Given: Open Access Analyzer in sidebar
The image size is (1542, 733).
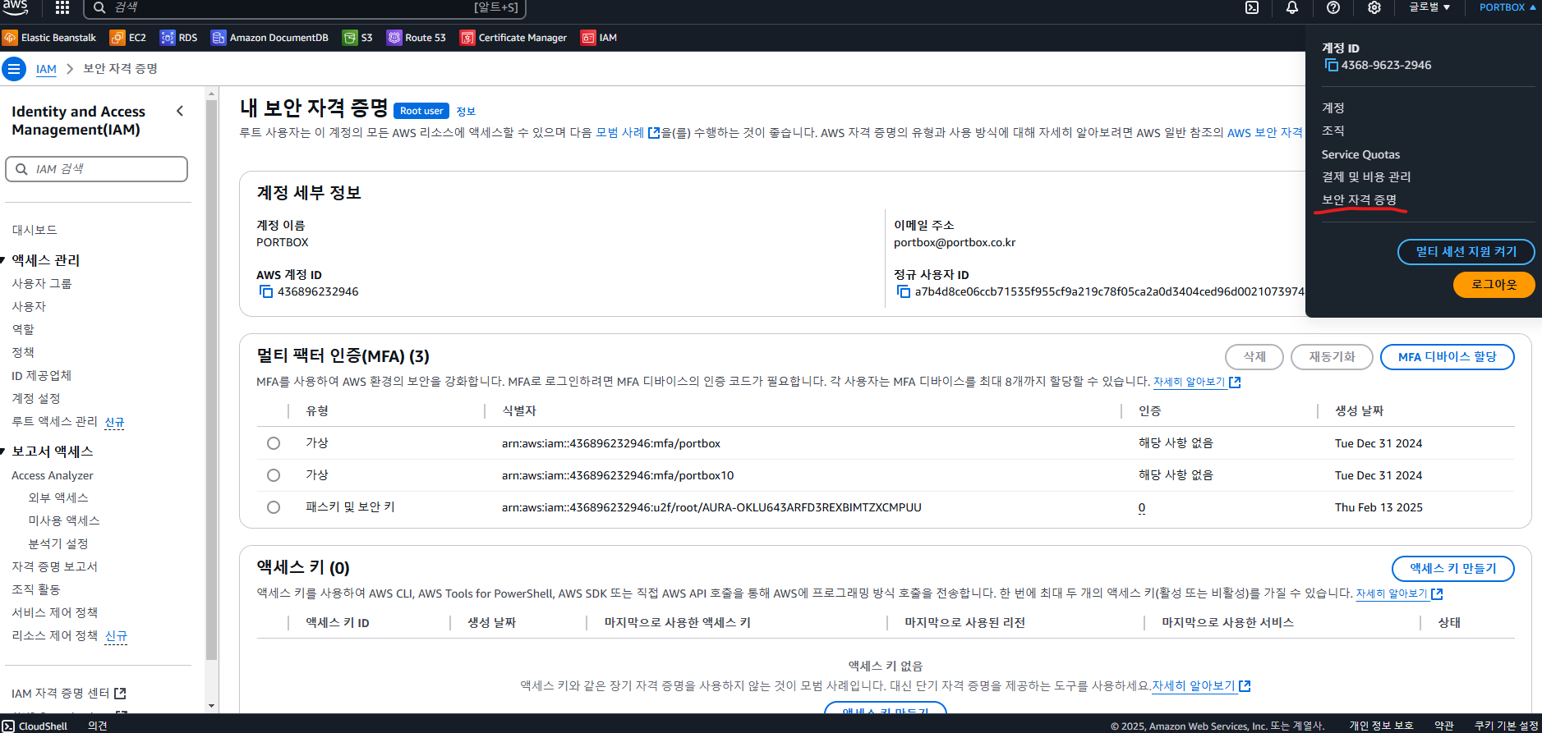Looking at the screenshot, I should (53, 475).
